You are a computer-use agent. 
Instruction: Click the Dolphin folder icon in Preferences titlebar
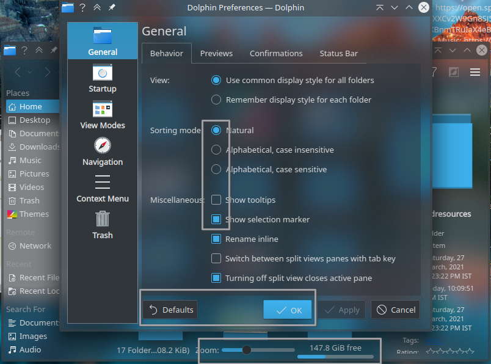tap(68, 7)
